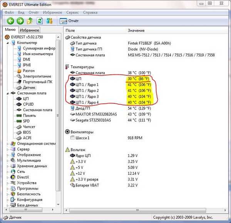The height and width of the screenshot is (223, 231).
Task: Click the CPUID chip icon
Action: coord(19,104)
